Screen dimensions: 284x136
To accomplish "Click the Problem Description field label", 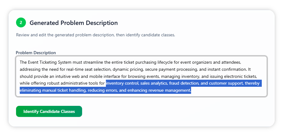I will [36, 53].
